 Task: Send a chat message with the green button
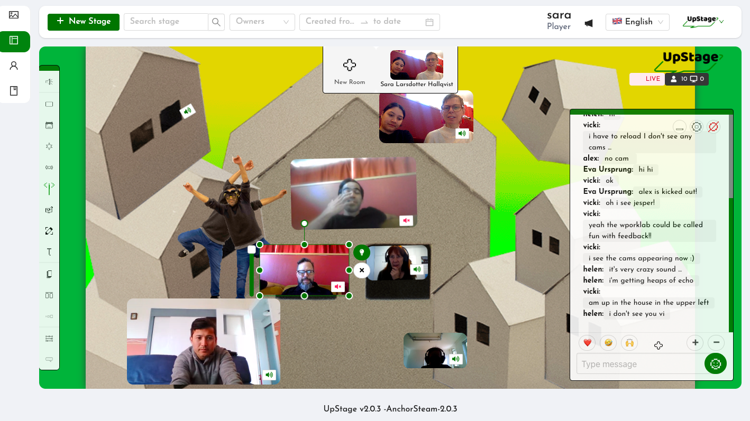click(715, 363)
